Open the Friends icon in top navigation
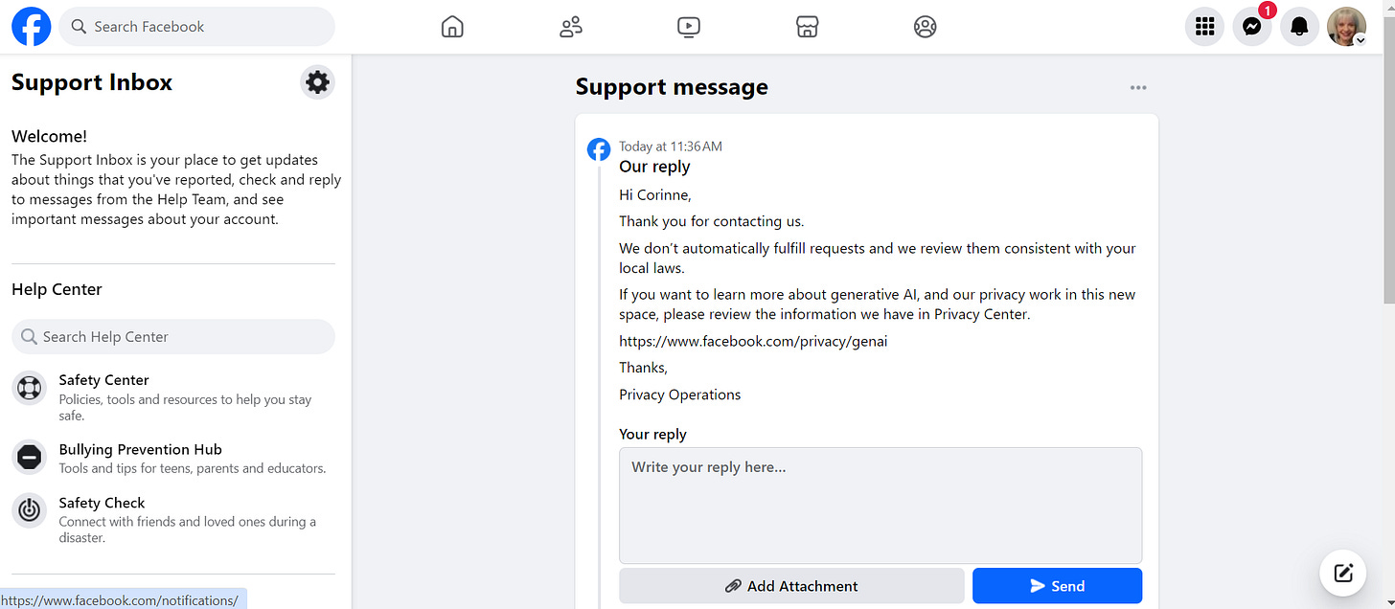Image resolution: width=1395 pixels, height=609 pixels. pos(571,27)
